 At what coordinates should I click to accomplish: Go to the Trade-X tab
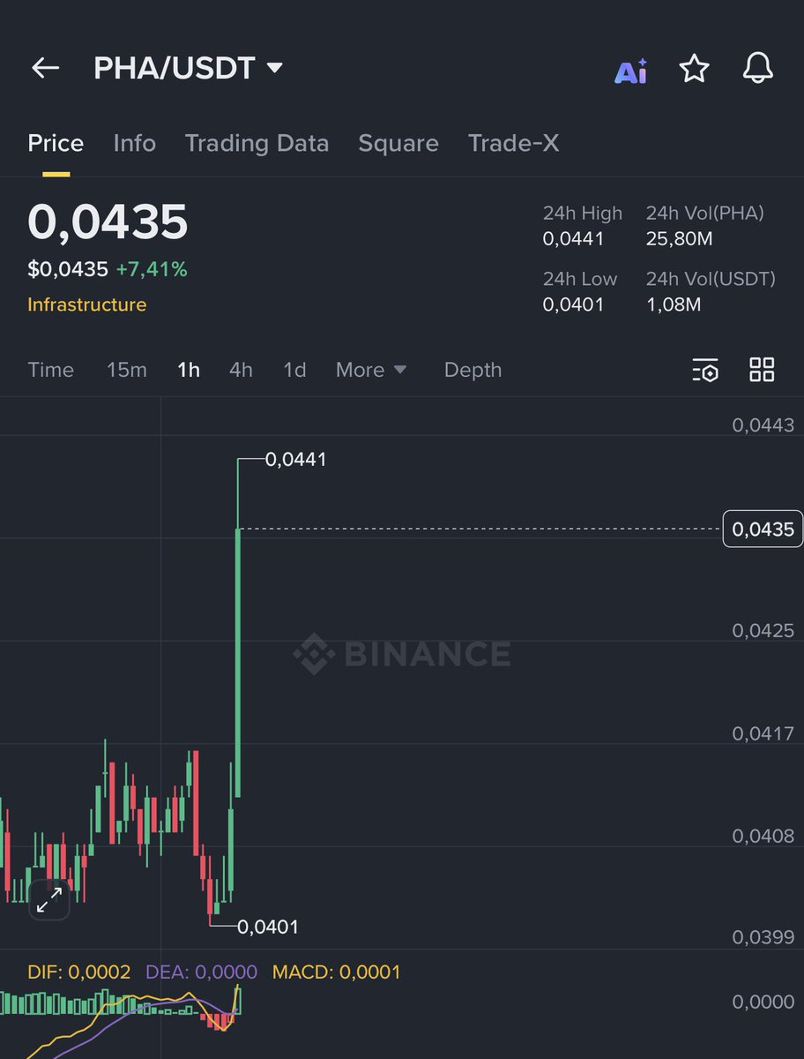[x=513, y=143]
